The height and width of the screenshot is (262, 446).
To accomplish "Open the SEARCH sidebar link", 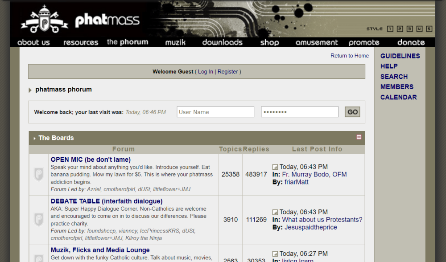I will pyautogui.click(x=394, y=77).
